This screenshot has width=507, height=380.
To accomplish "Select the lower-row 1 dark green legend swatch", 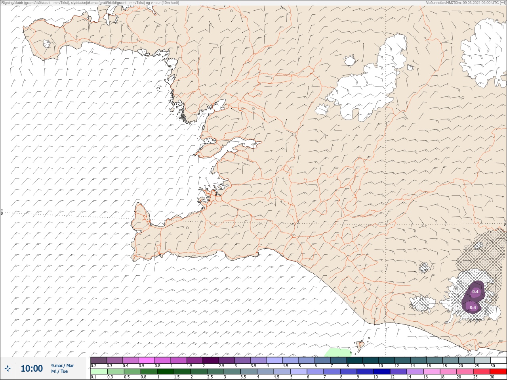I will (x=166, y=372).
